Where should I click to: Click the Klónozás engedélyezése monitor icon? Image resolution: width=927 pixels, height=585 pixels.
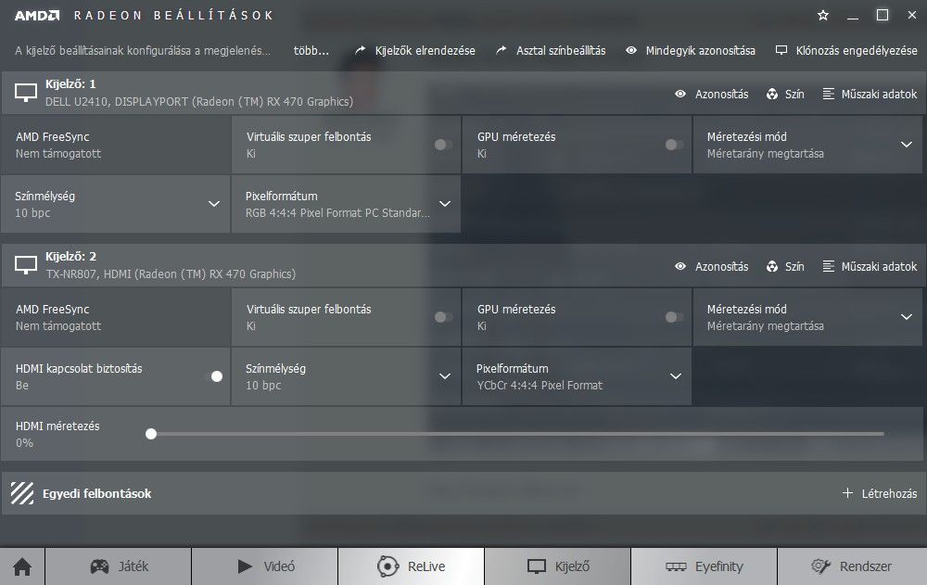point(781,50)
